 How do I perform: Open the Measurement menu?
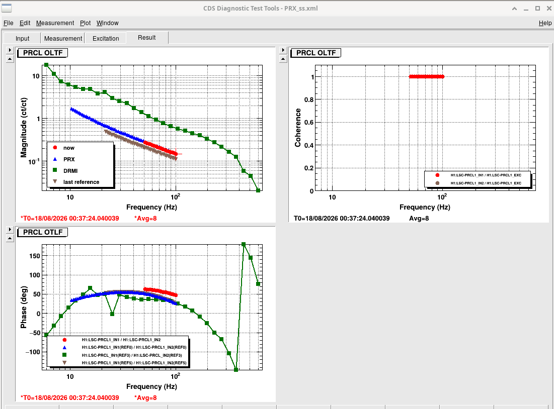point(55,23)
